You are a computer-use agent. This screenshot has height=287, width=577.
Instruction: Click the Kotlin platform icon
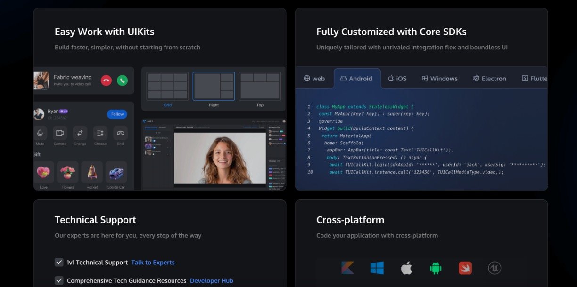(x=347, y=268)
